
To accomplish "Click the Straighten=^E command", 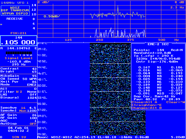I will point(146,105).
